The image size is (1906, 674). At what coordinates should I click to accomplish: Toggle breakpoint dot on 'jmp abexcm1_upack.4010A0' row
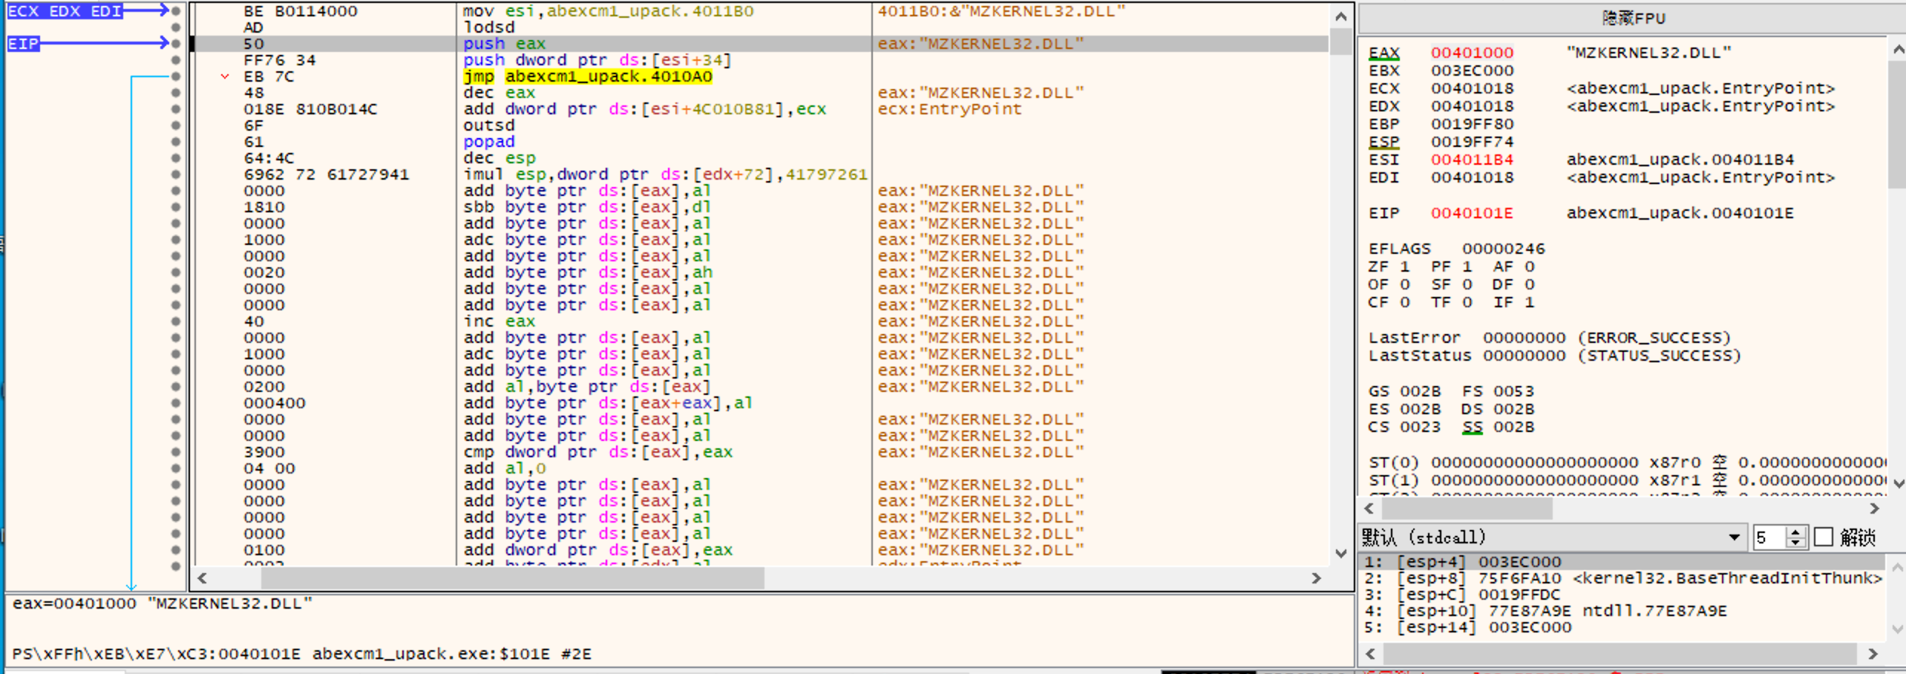coord(176,76)
